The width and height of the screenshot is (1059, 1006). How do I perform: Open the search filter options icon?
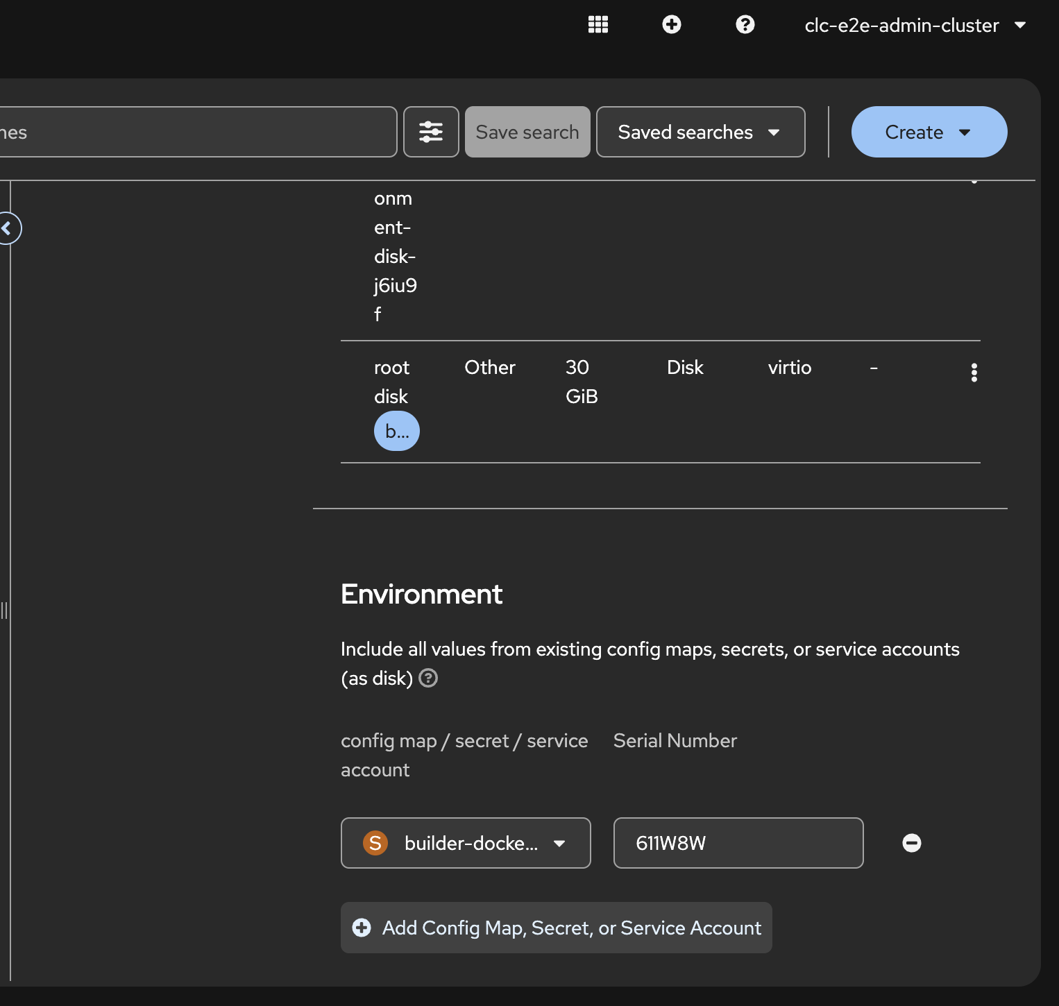click(x=431, y=132)
